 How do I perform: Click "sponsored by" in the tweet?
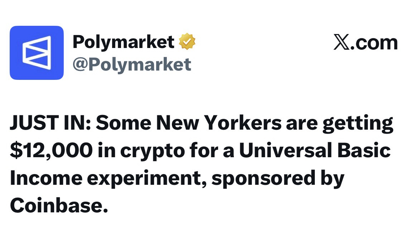(278, 179)
